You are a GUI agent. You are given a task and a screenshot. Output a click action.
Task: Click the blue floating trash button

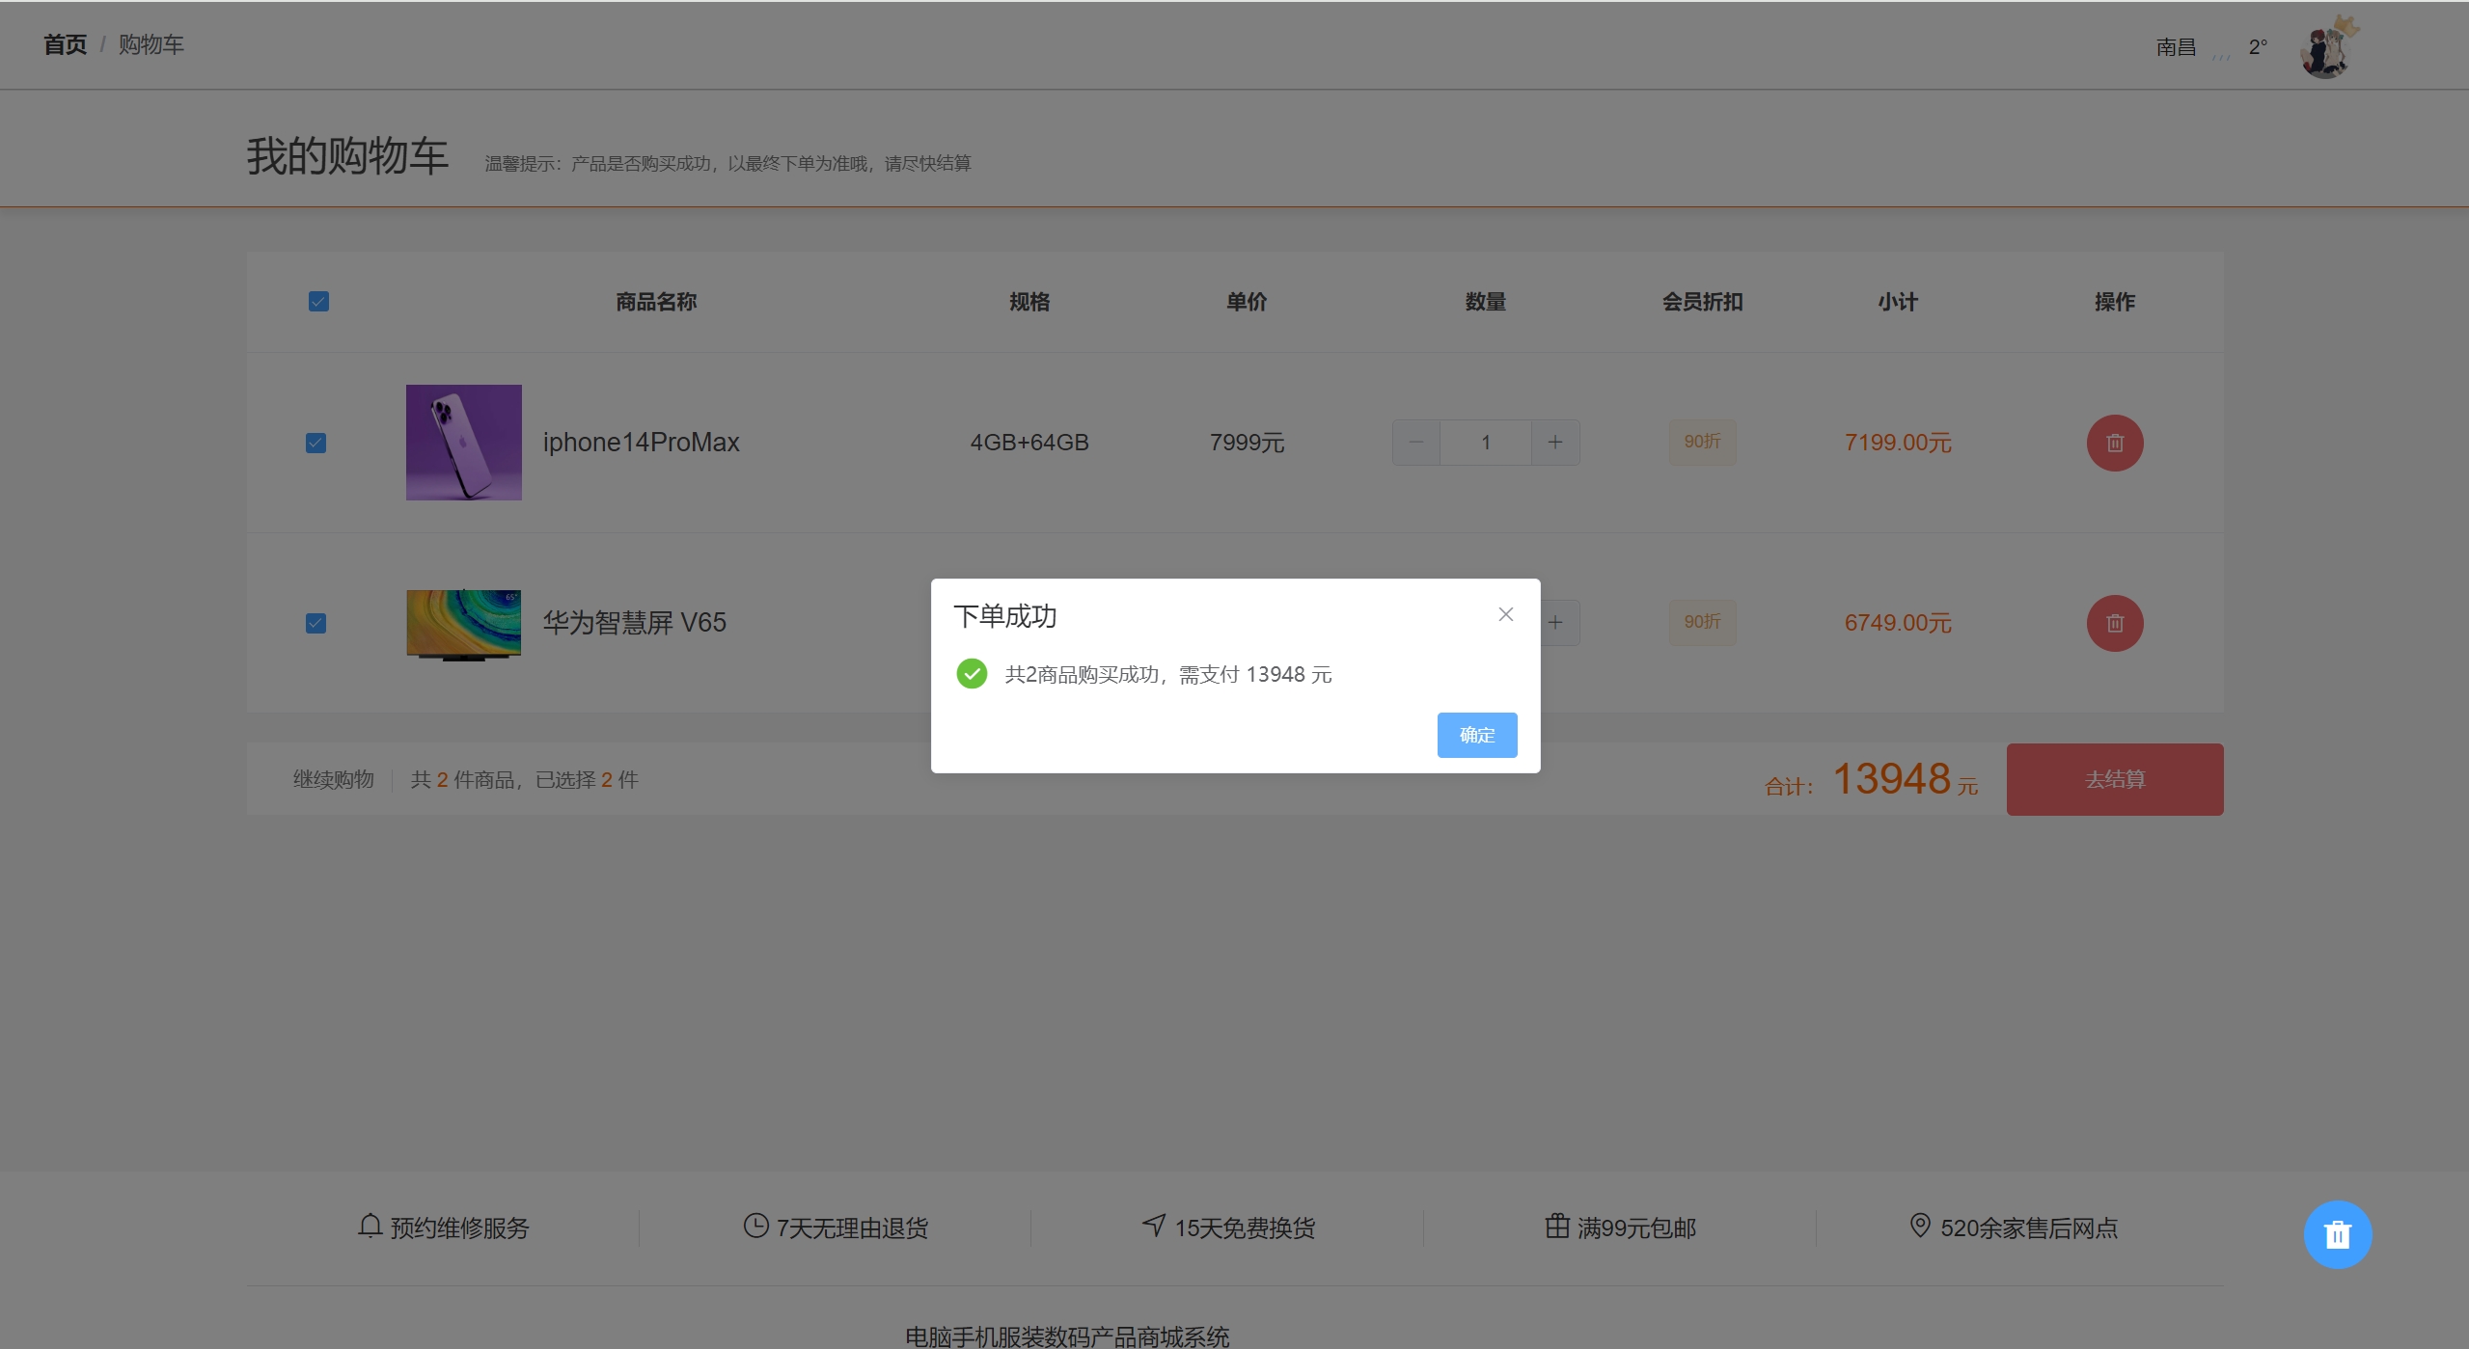(2337, 1234)
